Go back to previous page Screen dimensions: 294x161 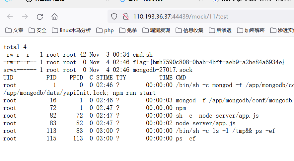click(10, 17)
